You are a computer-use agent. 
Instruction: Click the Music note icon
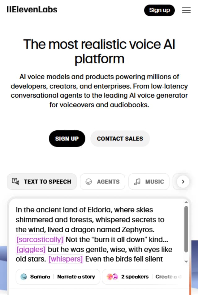pos(137,182)
